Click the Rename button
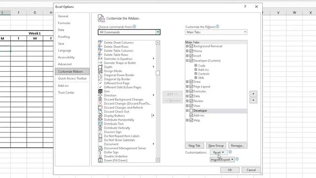Screen dimensions: 316x178 pos(237,145)
